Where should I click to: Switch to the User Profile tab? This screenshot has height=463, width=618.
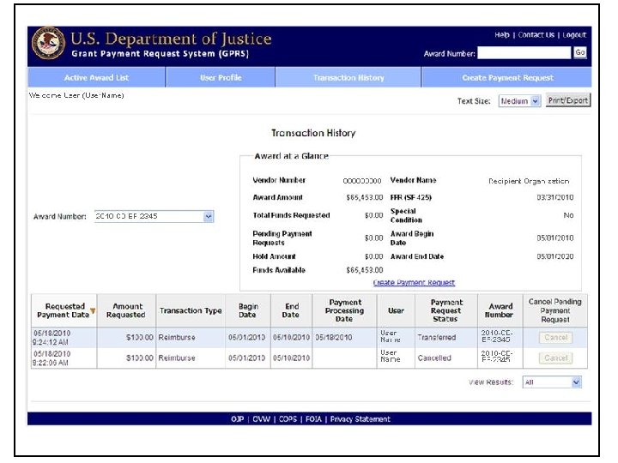click(221, 77)
